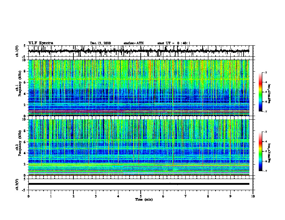Click the "start UT = 0 : 40: 1" text
The image size is (285, 220).
coord(174,43)
